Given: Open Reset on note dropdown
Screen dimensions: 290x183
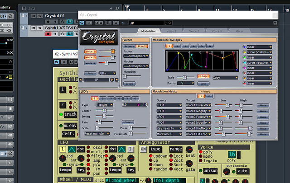Looking at the screenshot, I should (x=97, y=134).
